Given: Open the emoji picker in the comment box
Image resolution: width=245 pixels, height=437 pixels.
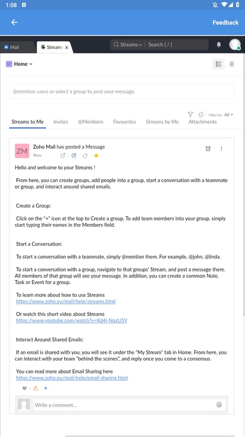Looking at the screenshot, I should coord(219,405).
